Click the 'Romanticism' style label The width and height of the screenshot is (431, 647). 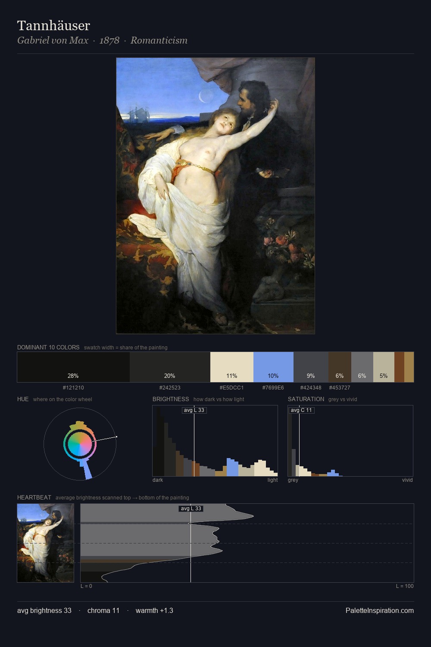coord(159,41)
